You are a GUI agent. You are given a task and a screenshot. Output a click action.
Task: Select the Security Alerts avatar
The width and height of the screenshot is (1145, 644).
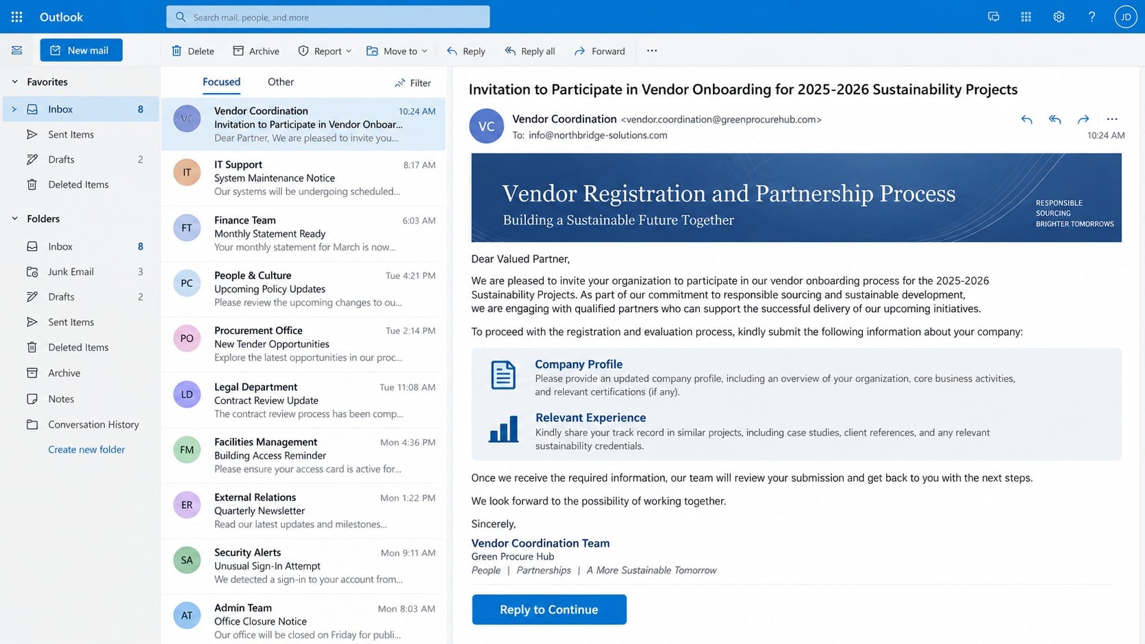(187, 560)
